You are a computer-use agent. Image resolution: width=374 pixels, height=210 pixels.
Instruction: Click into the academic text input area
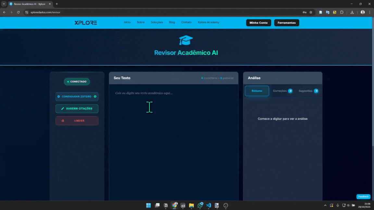(x=173, y=136)
